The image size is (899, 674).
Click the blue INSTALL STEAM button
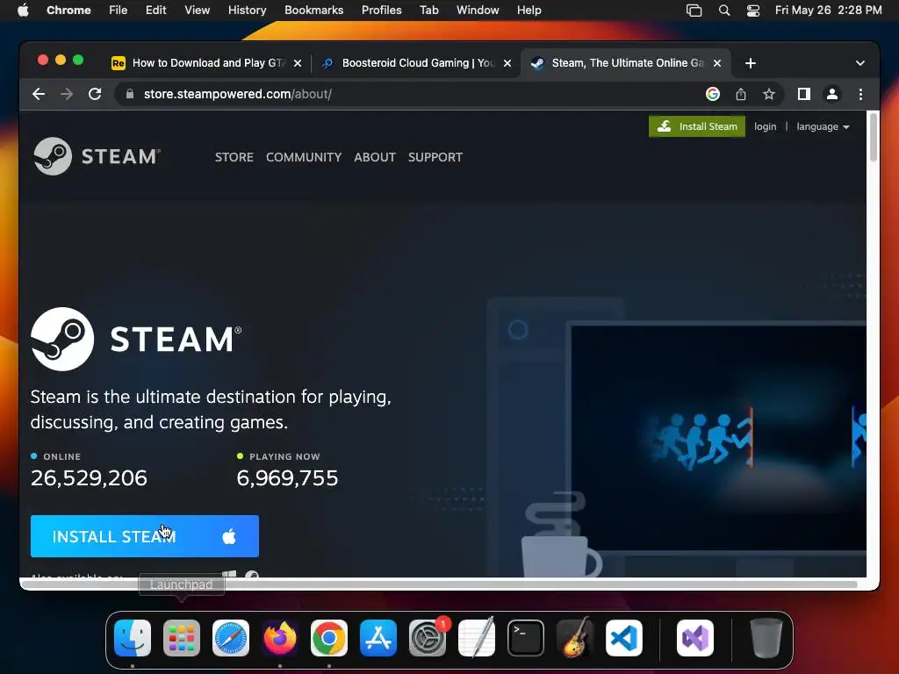(145, 536)
